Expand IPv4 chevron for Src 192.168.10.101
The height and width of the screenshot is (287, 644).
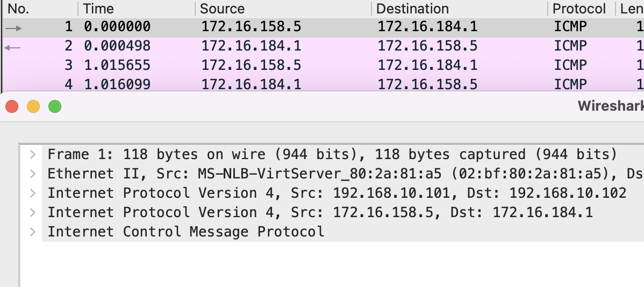(33, 193)
